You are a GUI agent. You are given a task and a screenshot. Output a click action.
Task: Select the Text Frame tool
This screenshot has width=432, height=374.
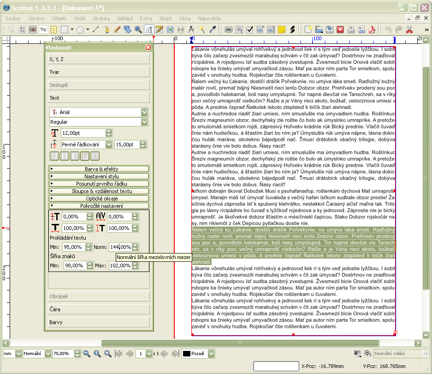point(22,30)
